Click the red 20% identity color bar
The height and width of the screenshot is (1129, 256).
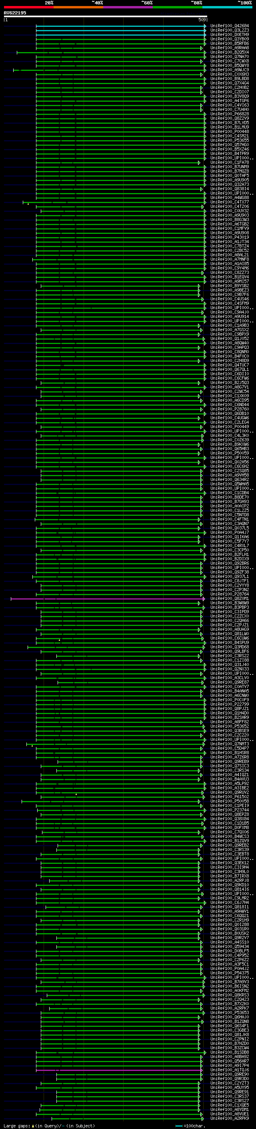(28, 7)
